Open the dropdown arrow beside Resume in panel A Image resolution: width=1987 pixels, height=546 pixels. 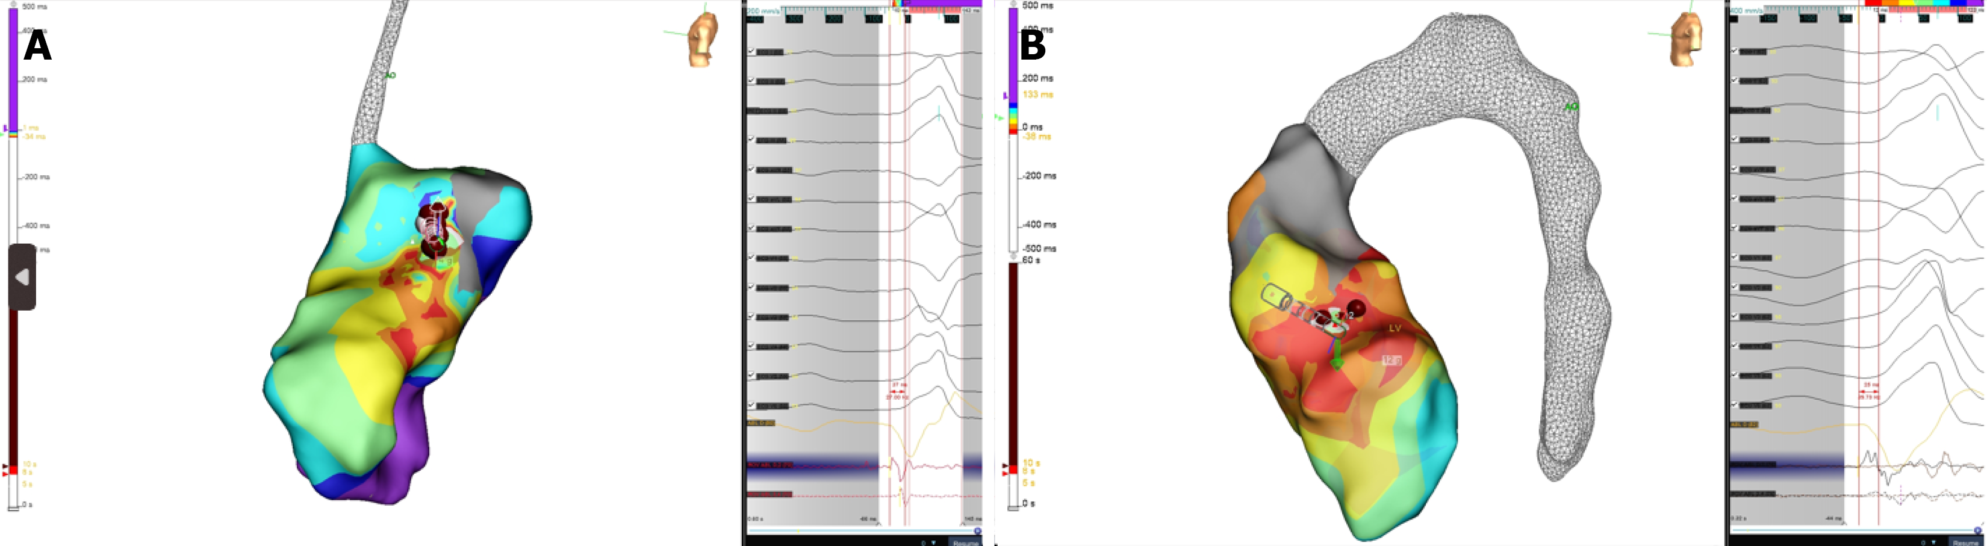pyautogui.click(x=934, y=542)
